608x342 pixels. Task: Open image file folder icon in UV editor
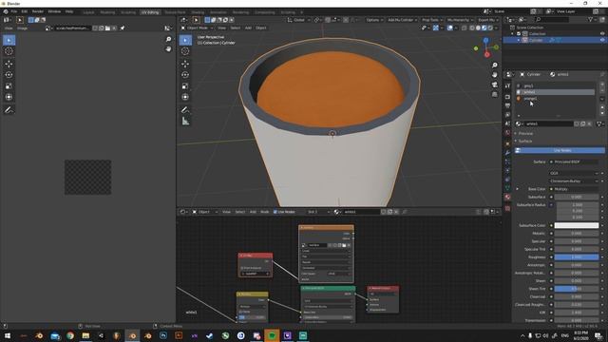click(107, 28)
